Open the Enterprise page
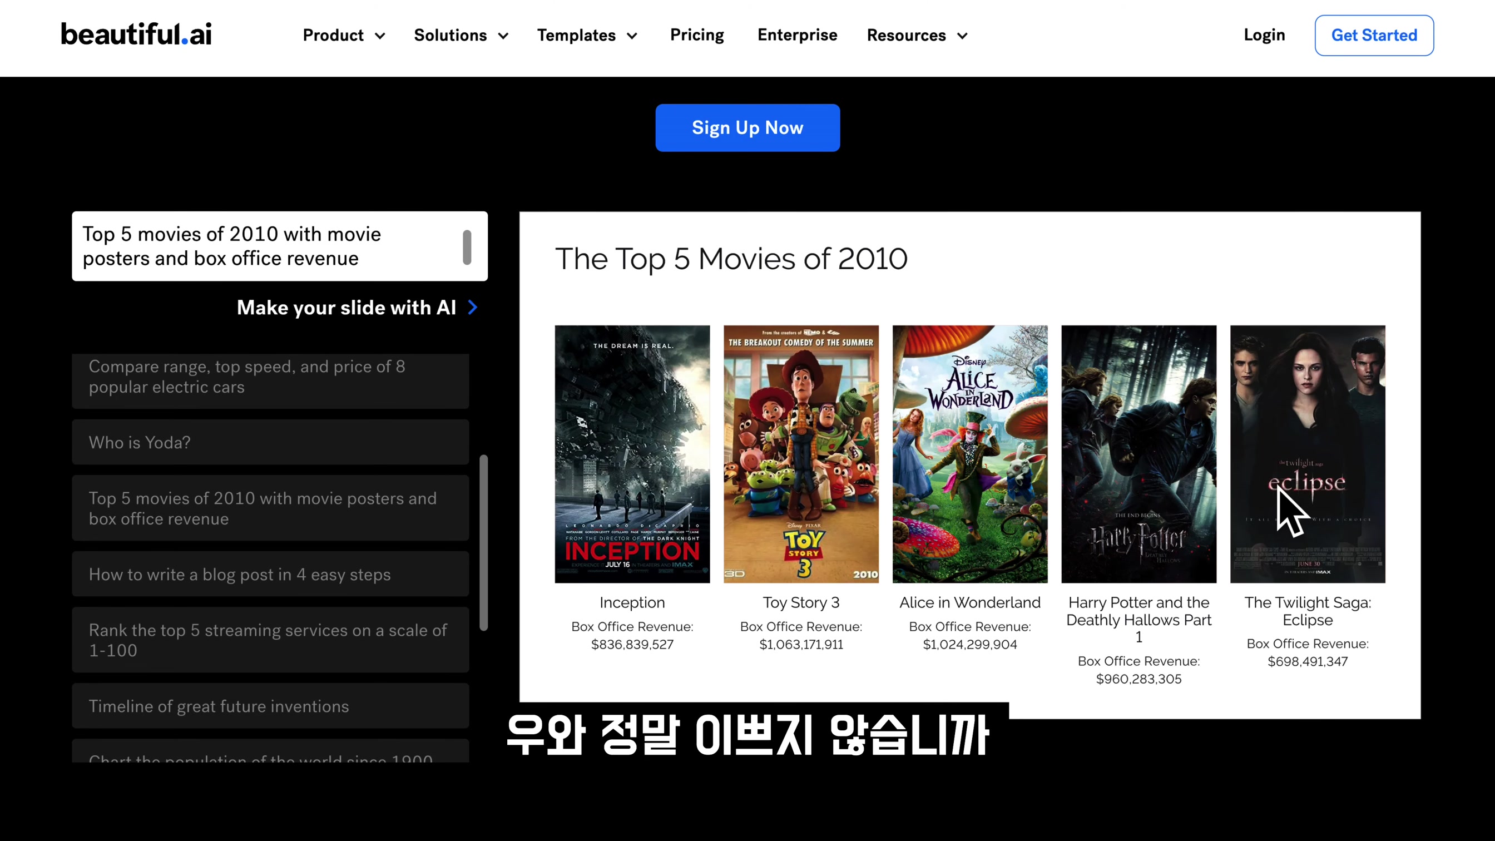This screenshot has width=1495, height=841. 797,35
